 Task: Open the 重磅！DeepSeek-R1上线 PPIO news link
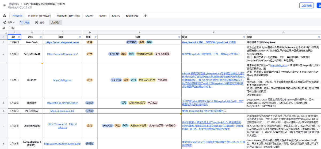(x=203, y=111)
